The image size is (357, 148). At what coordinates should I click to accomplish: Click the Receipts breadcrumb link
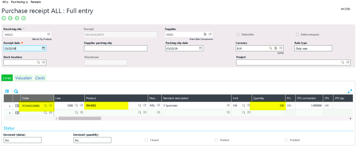(36, 2)
